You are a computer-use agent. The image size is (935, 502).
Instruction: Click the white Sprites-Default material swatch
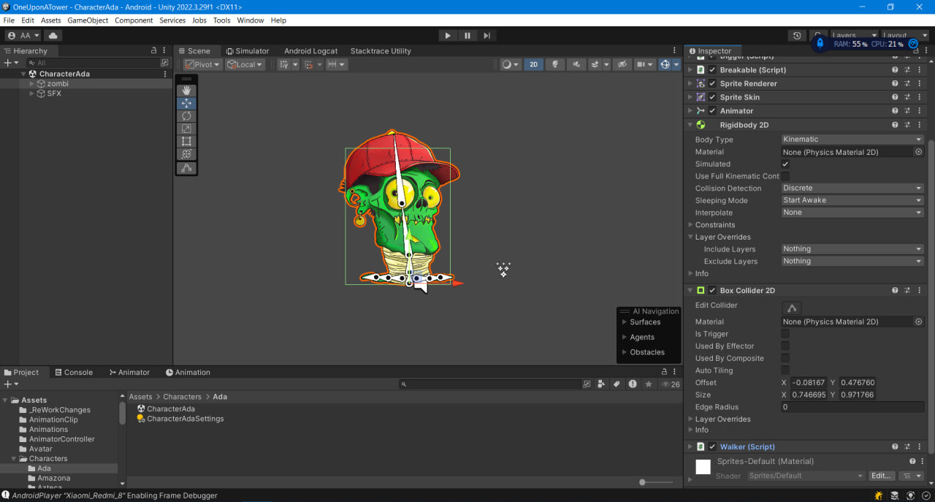703,466
